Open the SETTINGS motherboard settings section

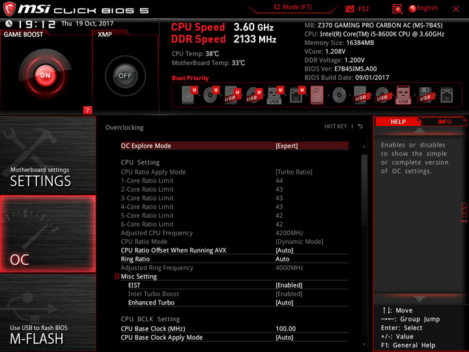(x=48, y=154)
